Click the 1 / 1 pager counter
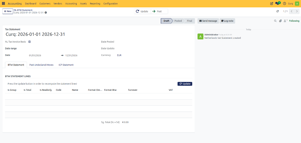Viewport: 301px width, 143px height. (x=285, y=11)
